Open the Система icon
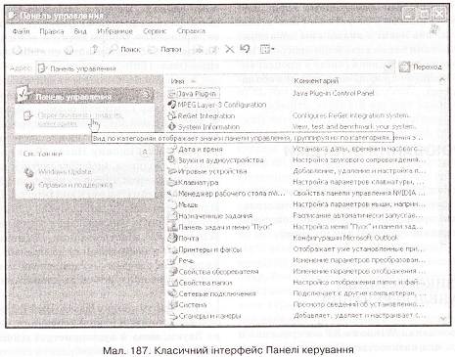455x357 pixels. pyautogui.click(x=172, y=305)
